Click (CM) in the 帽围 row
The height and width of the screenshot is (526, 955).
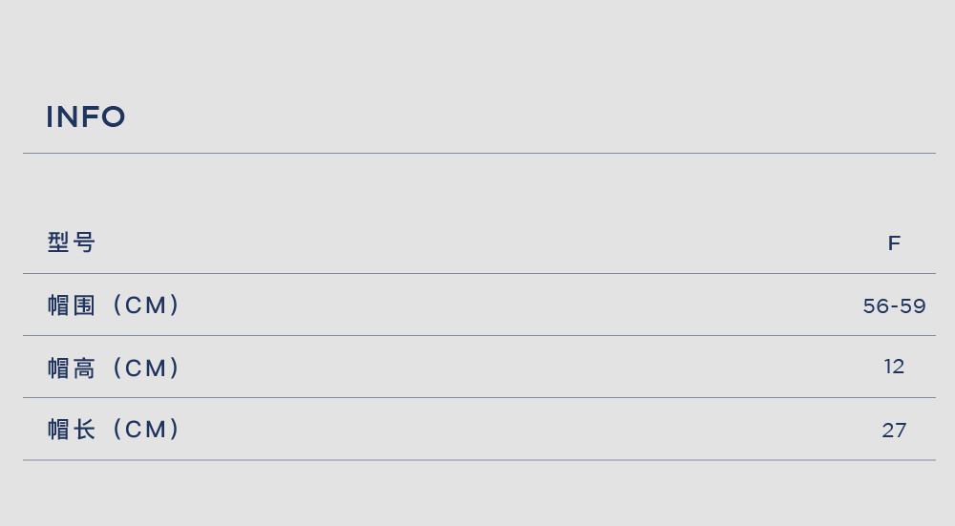pyautogui.click(x=146, y=305)
